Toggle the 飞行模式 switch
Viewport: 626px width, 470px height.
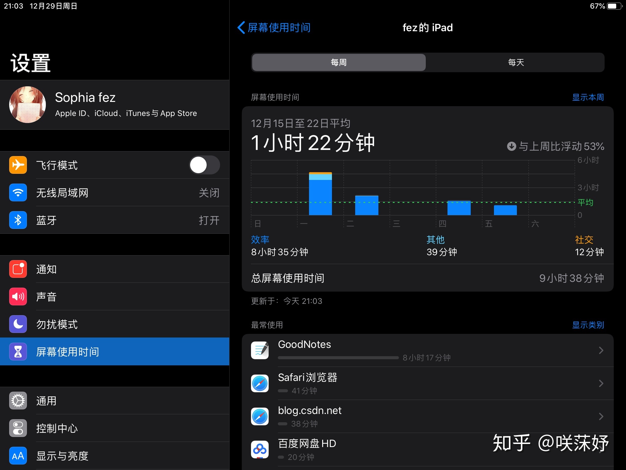coord(204,165)
